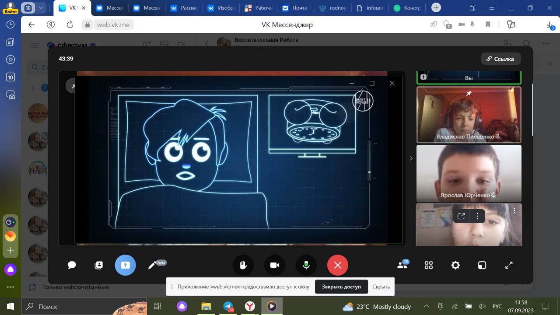Copy the call link with Ссылка button
The height and width of the screenshot is (315, 560).
tap(500, 59)
